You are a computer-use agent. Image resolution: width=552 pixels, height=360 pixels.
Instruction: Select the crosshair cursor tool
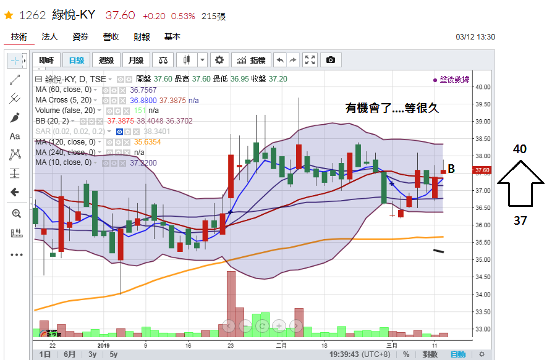pyautogui.click(x=15, y=61)
